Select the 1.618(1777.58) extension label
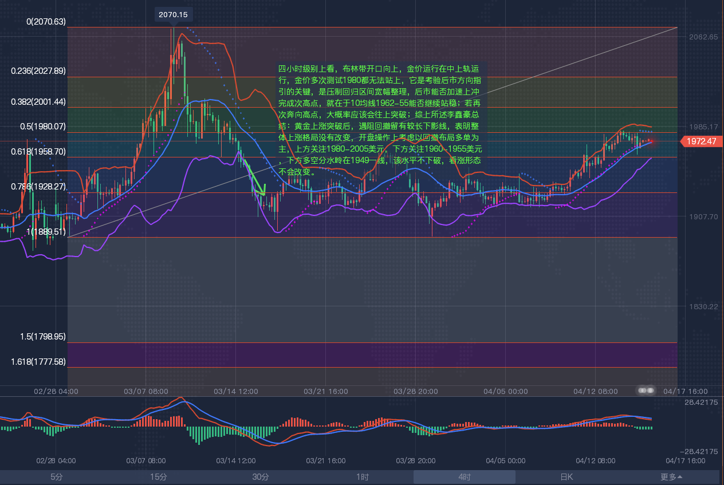This screenshot has height=485, width=724. [x=39, y=362]
